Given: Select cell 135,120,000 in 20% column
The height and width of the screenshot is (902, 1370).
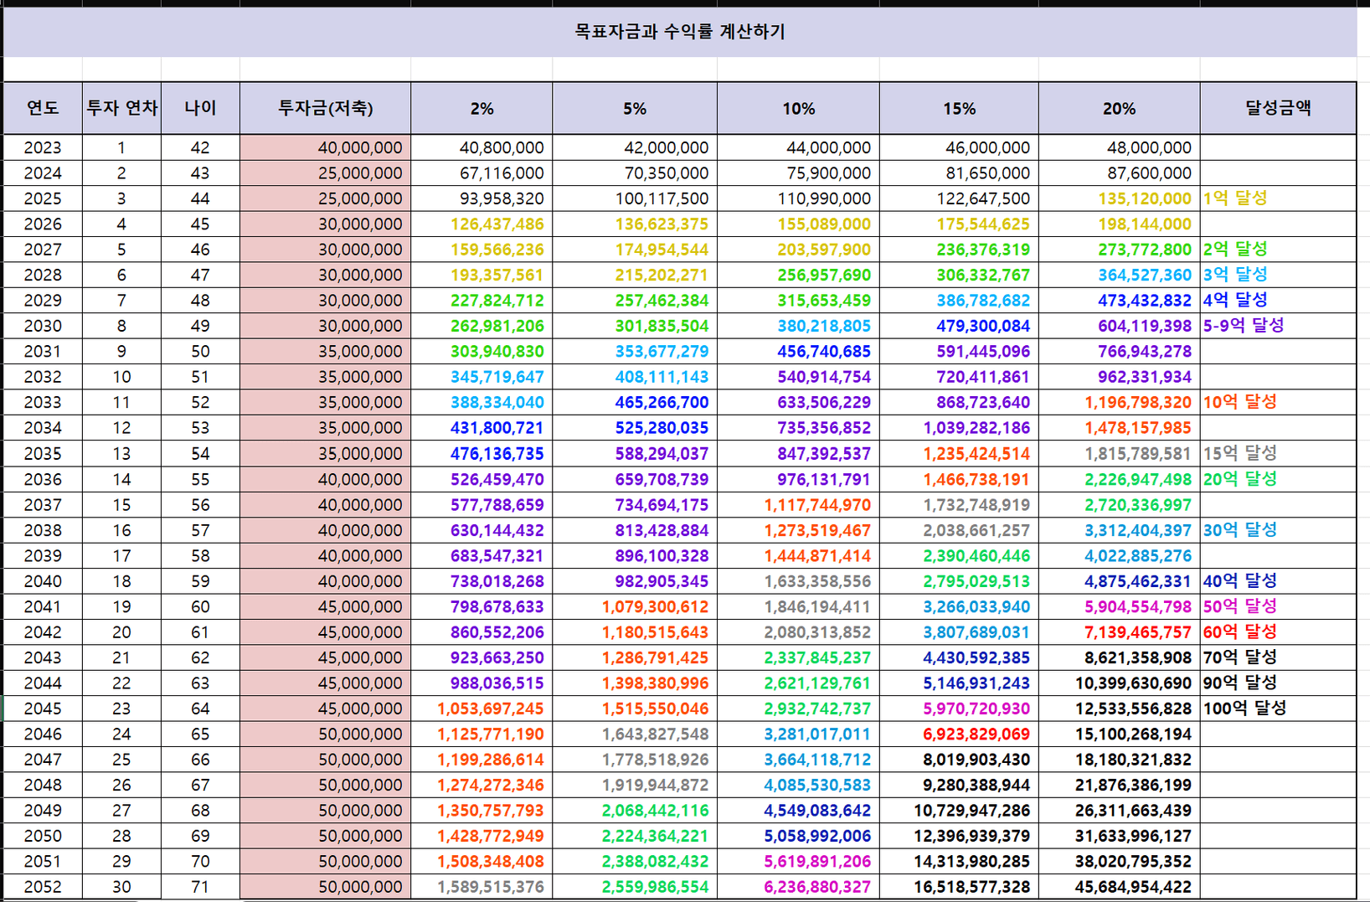Looking at the screenshot, I should point(1119,198).
